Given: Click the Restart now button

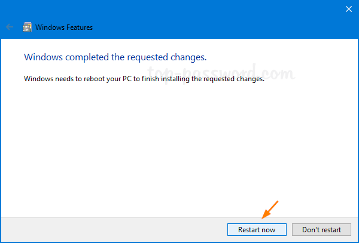Looking at the screenshot, I should 257,229.
